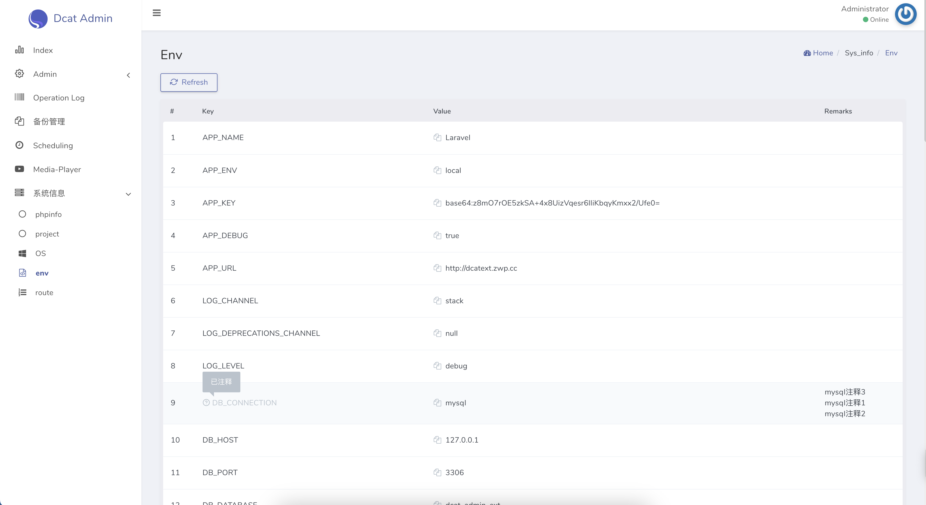The height and width of the screenshot is (505, 926).
Task: Click the copy icon beside APP_KEY value
Action: [x=437, y=203]
